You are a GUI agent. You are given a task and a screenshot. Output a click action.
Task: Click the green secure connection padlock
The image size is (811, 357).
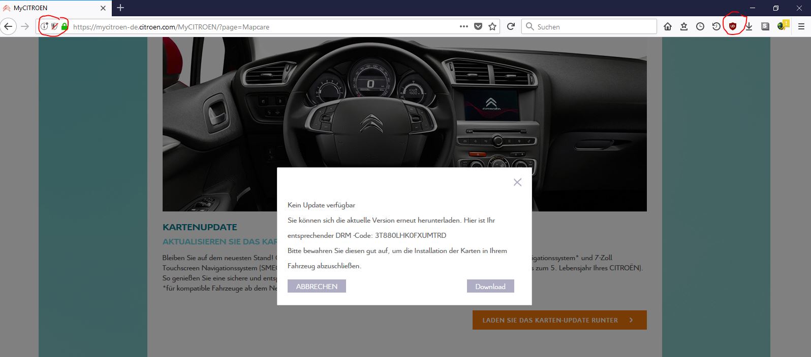click(x=64, y=26)
